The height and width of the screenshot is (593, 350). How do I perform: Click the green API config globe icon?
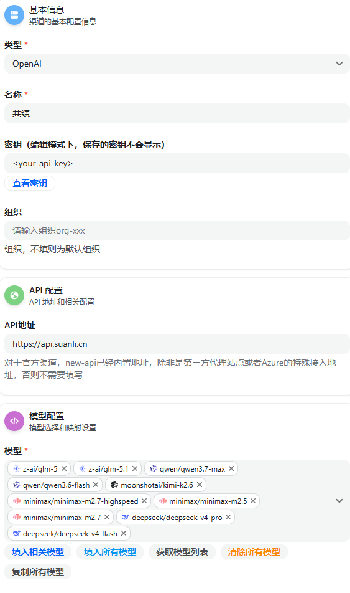pyautogui.click(x=14, y=295)
